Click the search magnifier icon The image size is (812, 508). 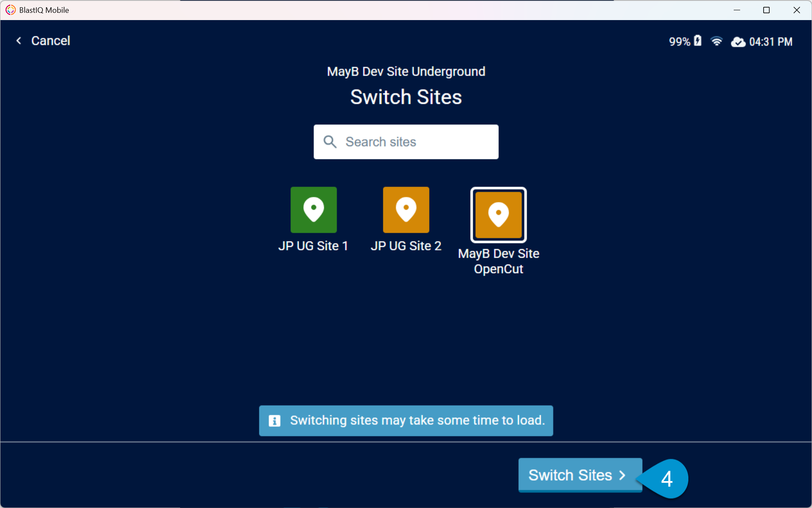[330, 142]
